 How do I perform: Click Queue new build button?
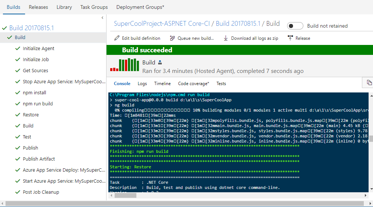coord(192,38)
